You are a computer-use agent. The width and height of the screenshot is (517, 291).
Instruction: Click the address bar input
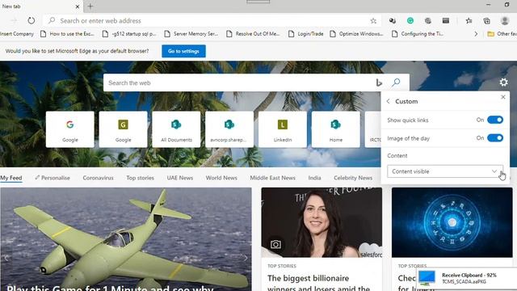click(211, 21)
